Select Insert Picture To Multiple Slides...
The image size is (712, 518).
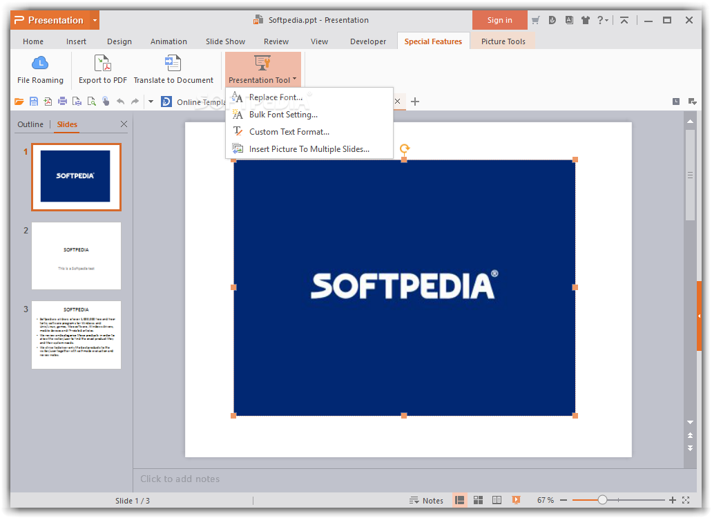click(x=309, y=149)
